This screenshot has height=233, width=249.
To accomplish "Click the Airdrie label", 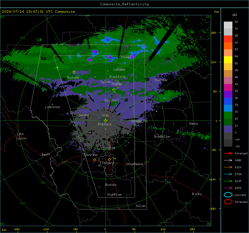I will click(x=109, y=148).
